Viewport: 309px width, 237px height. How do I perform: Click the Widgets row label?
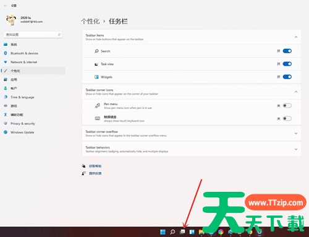click(x=106, y=77)
